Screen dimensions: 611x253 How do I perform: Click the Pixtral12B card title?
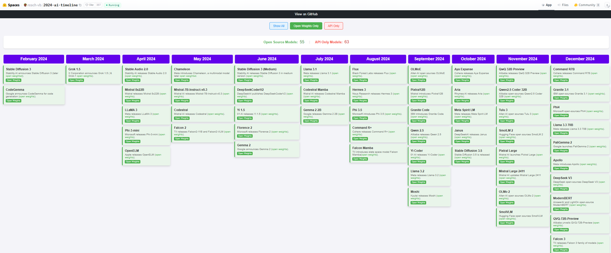418,89
